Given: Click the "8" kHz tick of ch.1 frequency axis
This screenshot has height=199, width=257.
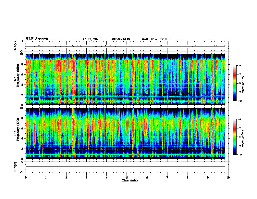Looking at the screenshot, I should (22, 64).
